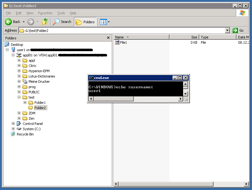Collapse the user1 tree node

pyautogui.click(x=7, y=50)
